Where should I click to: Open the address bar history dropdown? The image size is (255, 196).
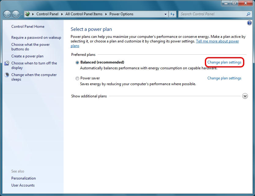point(165,14)
